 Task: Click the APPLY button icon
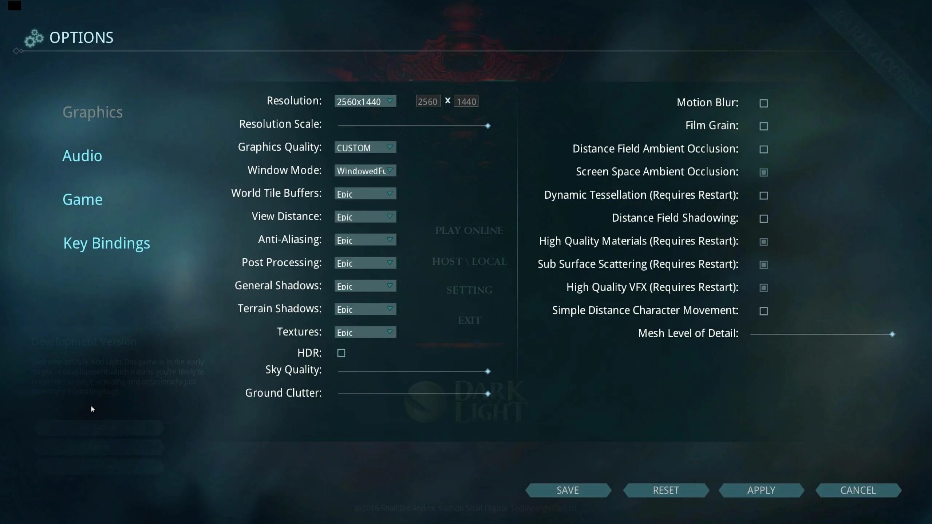[761, 489]
